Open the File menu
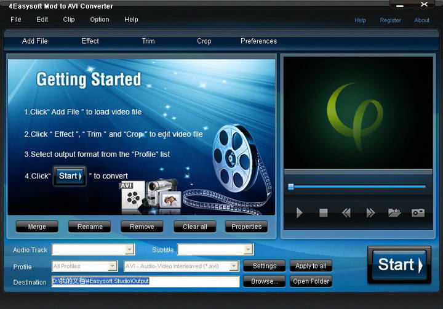443x309 pixels. 16,20
